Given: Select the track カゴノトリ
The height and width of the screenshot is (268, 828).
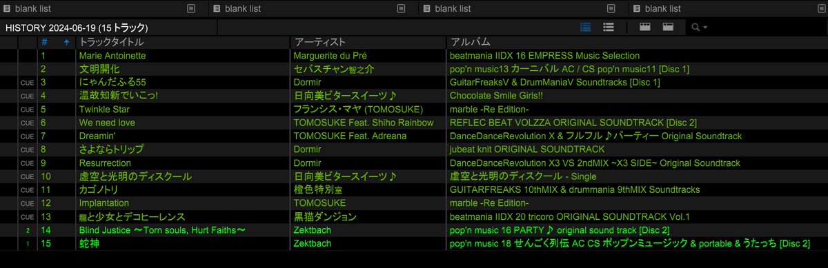Looking at the screenshot, I should point(99,190).
